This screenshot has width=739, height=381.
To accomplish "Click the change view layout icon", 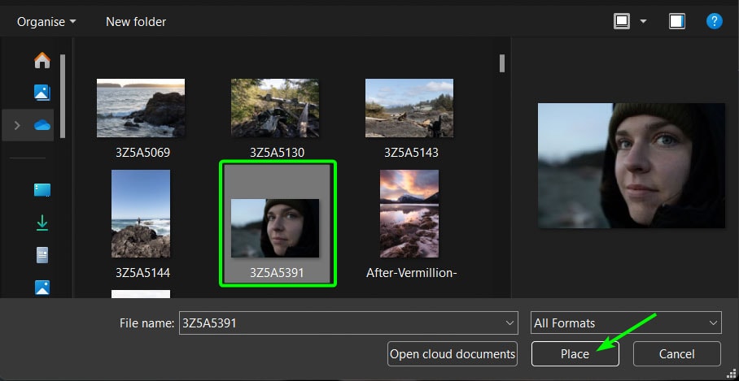I will click(x=622, y=22).
